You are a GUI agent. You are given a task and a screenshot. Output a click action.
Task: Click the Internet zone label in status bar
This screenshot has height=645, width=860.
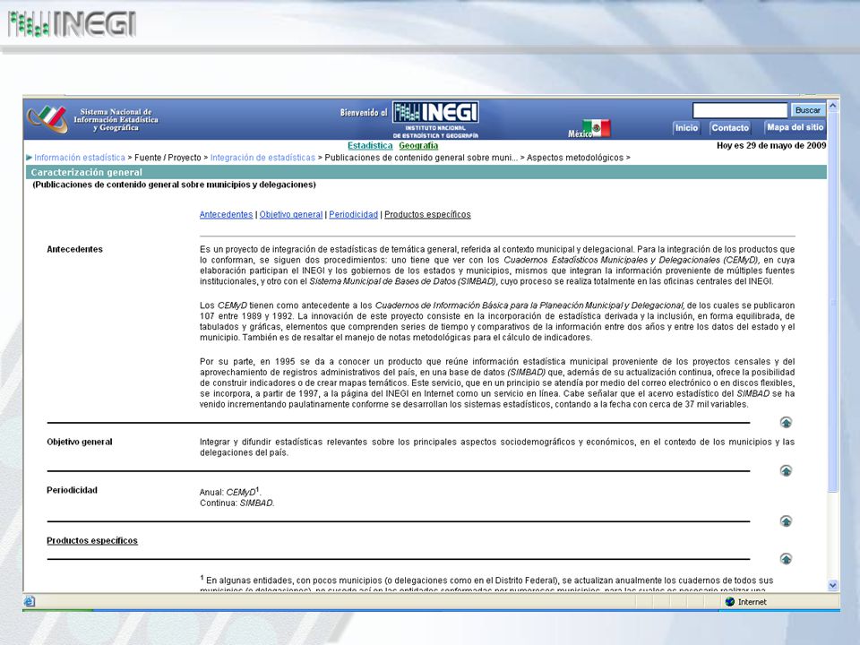752,602
